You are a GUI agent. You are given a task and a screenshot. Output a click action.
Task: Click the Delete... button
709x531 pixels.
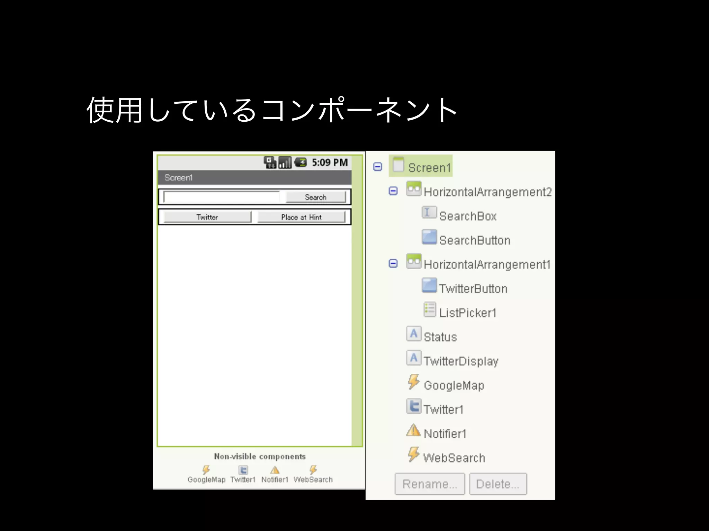[x=498, y=484]
